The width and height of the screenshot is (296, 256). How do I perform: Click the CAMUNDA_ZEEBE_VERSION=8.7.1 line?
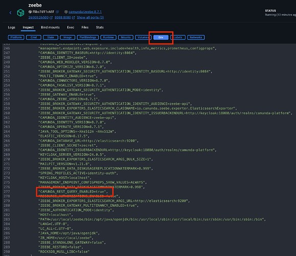coord(69,99)
